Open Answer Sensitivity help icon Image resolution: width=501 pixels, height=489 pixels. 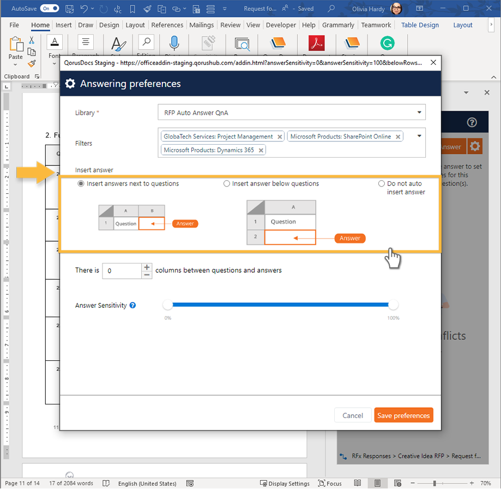[132, 306]
